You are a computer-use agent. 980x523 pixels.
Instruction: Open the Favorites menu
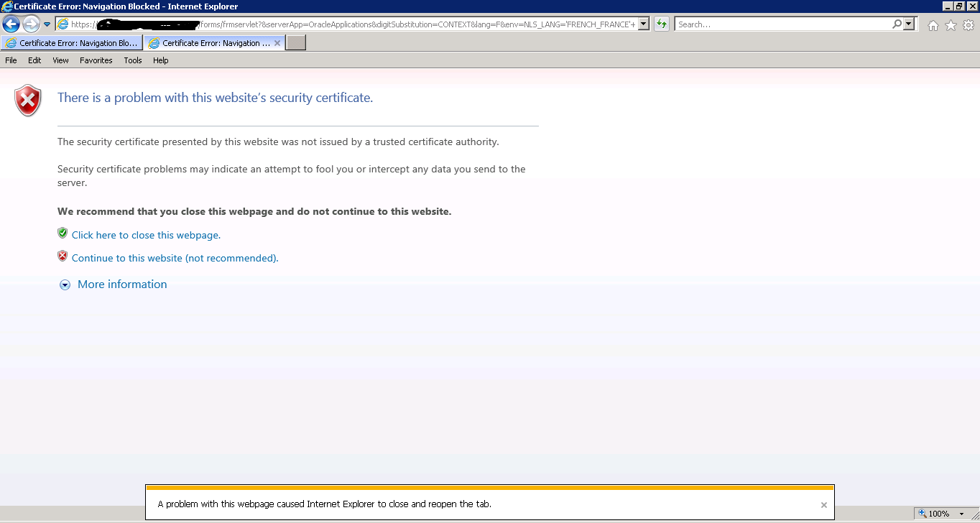point(96,60)
